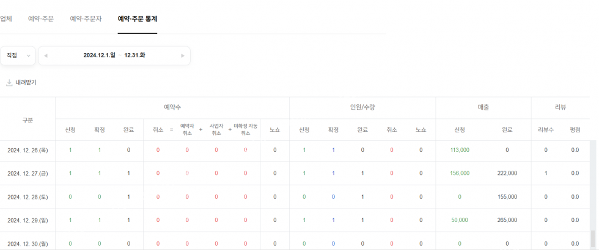Select the 2024. 12. 27.(금) row date

tap(28, 173)
